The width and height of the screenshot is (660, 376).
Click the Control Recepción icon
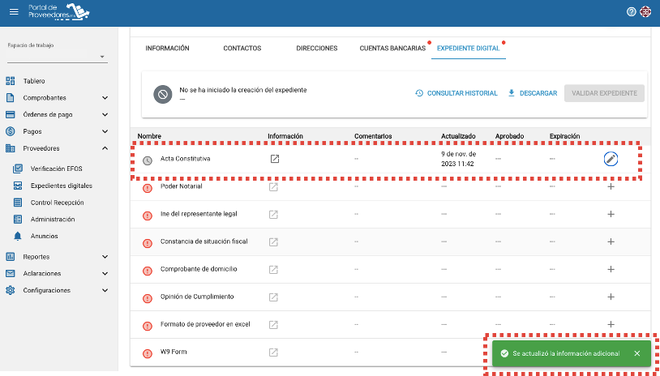point(18,203)
